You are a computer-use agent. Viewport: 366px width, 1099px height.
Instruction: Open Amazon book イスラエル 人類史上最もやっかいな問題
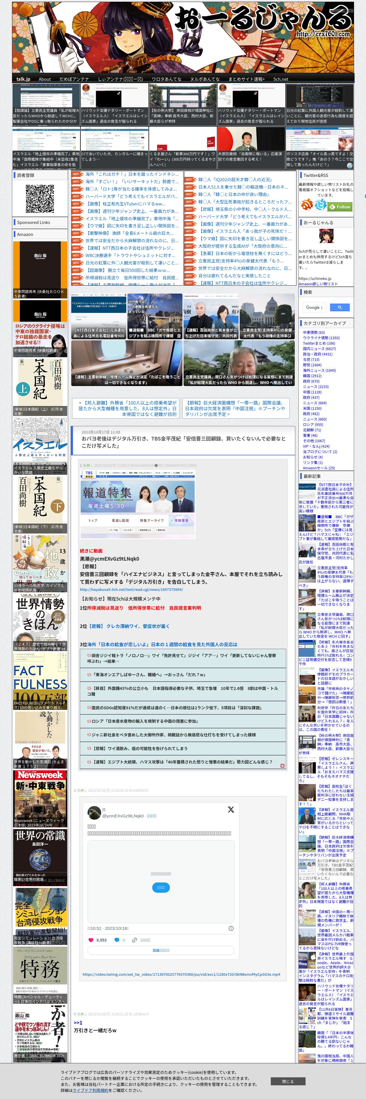40,446
